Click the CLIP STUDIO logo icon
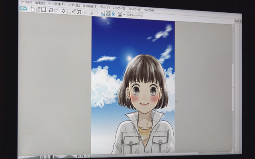The height and width of the screenshot is (159, 255). tap(23, 8)
